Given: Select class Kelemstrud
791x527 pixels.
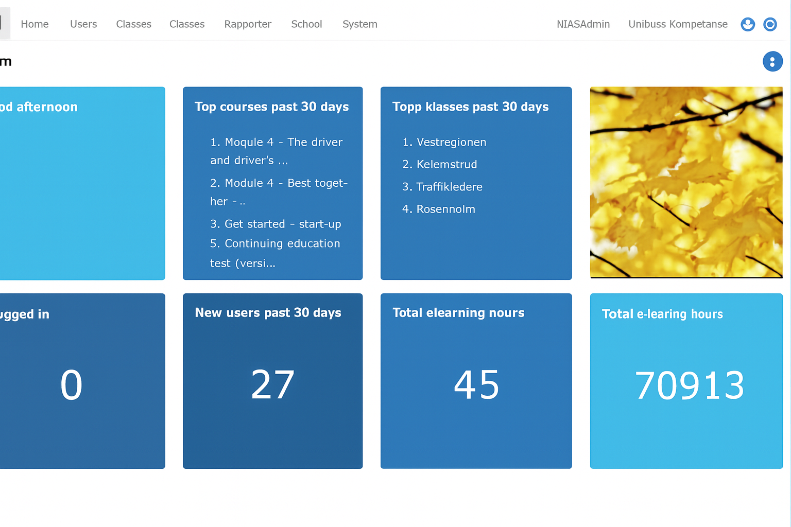Looking at the screenshot, I should [440, 164].
